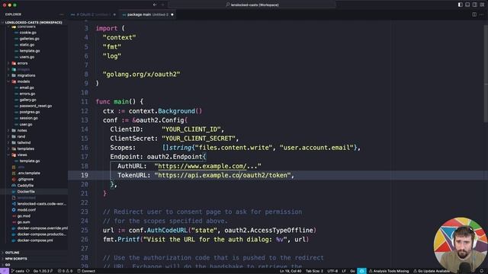Screen dimensions: 488x274
Task: Expand the tailwind folder
Action: pos(24,142)
